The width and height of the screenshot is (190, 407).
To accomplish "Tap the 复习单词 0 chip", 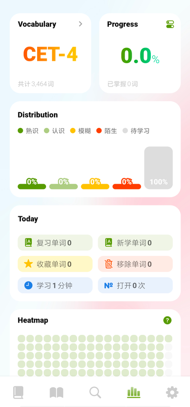I will point(55,243).
